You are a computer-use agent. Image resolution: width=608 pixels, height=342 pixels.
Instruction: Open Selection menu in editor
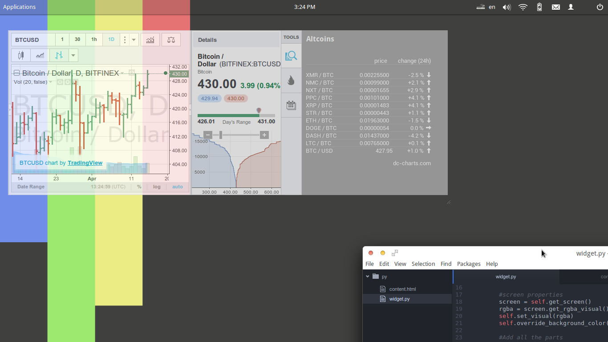pos(423,264)
